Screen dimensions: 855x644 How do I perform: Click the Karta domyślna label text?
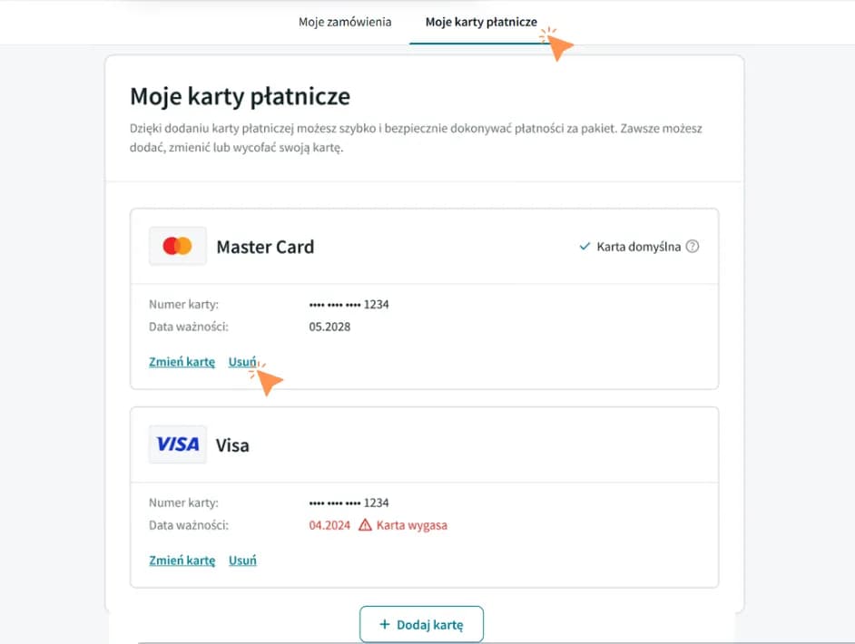(639, 247)
